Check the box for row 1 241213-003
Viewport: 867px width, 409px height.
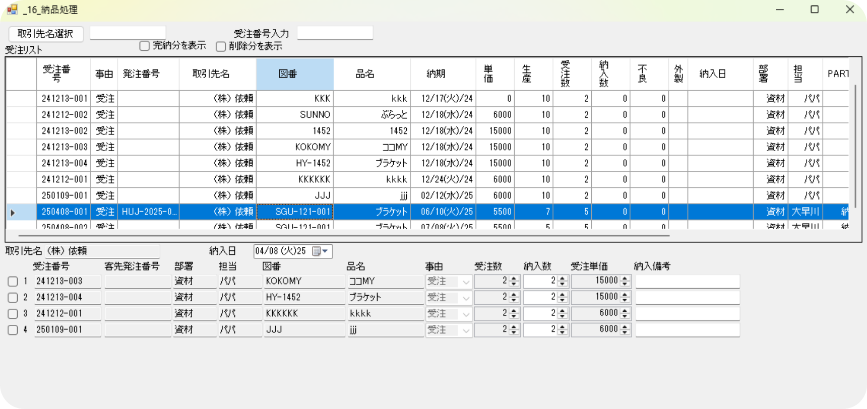13,282
